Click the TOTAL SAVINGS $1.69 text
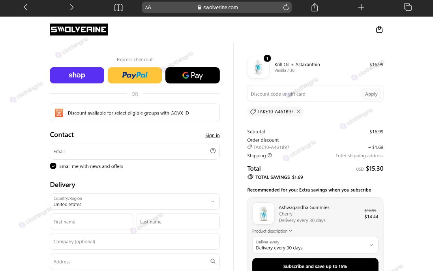 [x=279, y=177]
